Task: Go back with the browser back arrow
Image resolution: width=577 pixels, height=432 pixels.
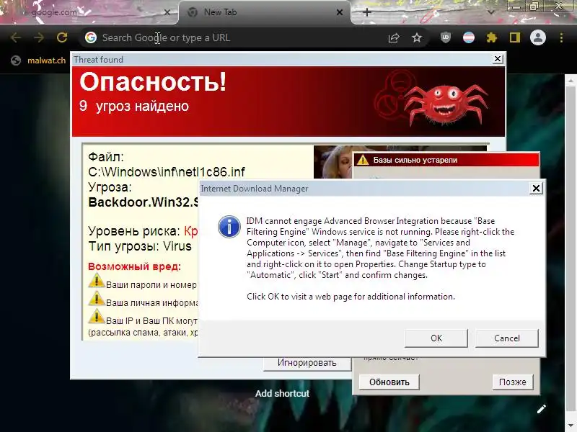Action: (15, 37)
